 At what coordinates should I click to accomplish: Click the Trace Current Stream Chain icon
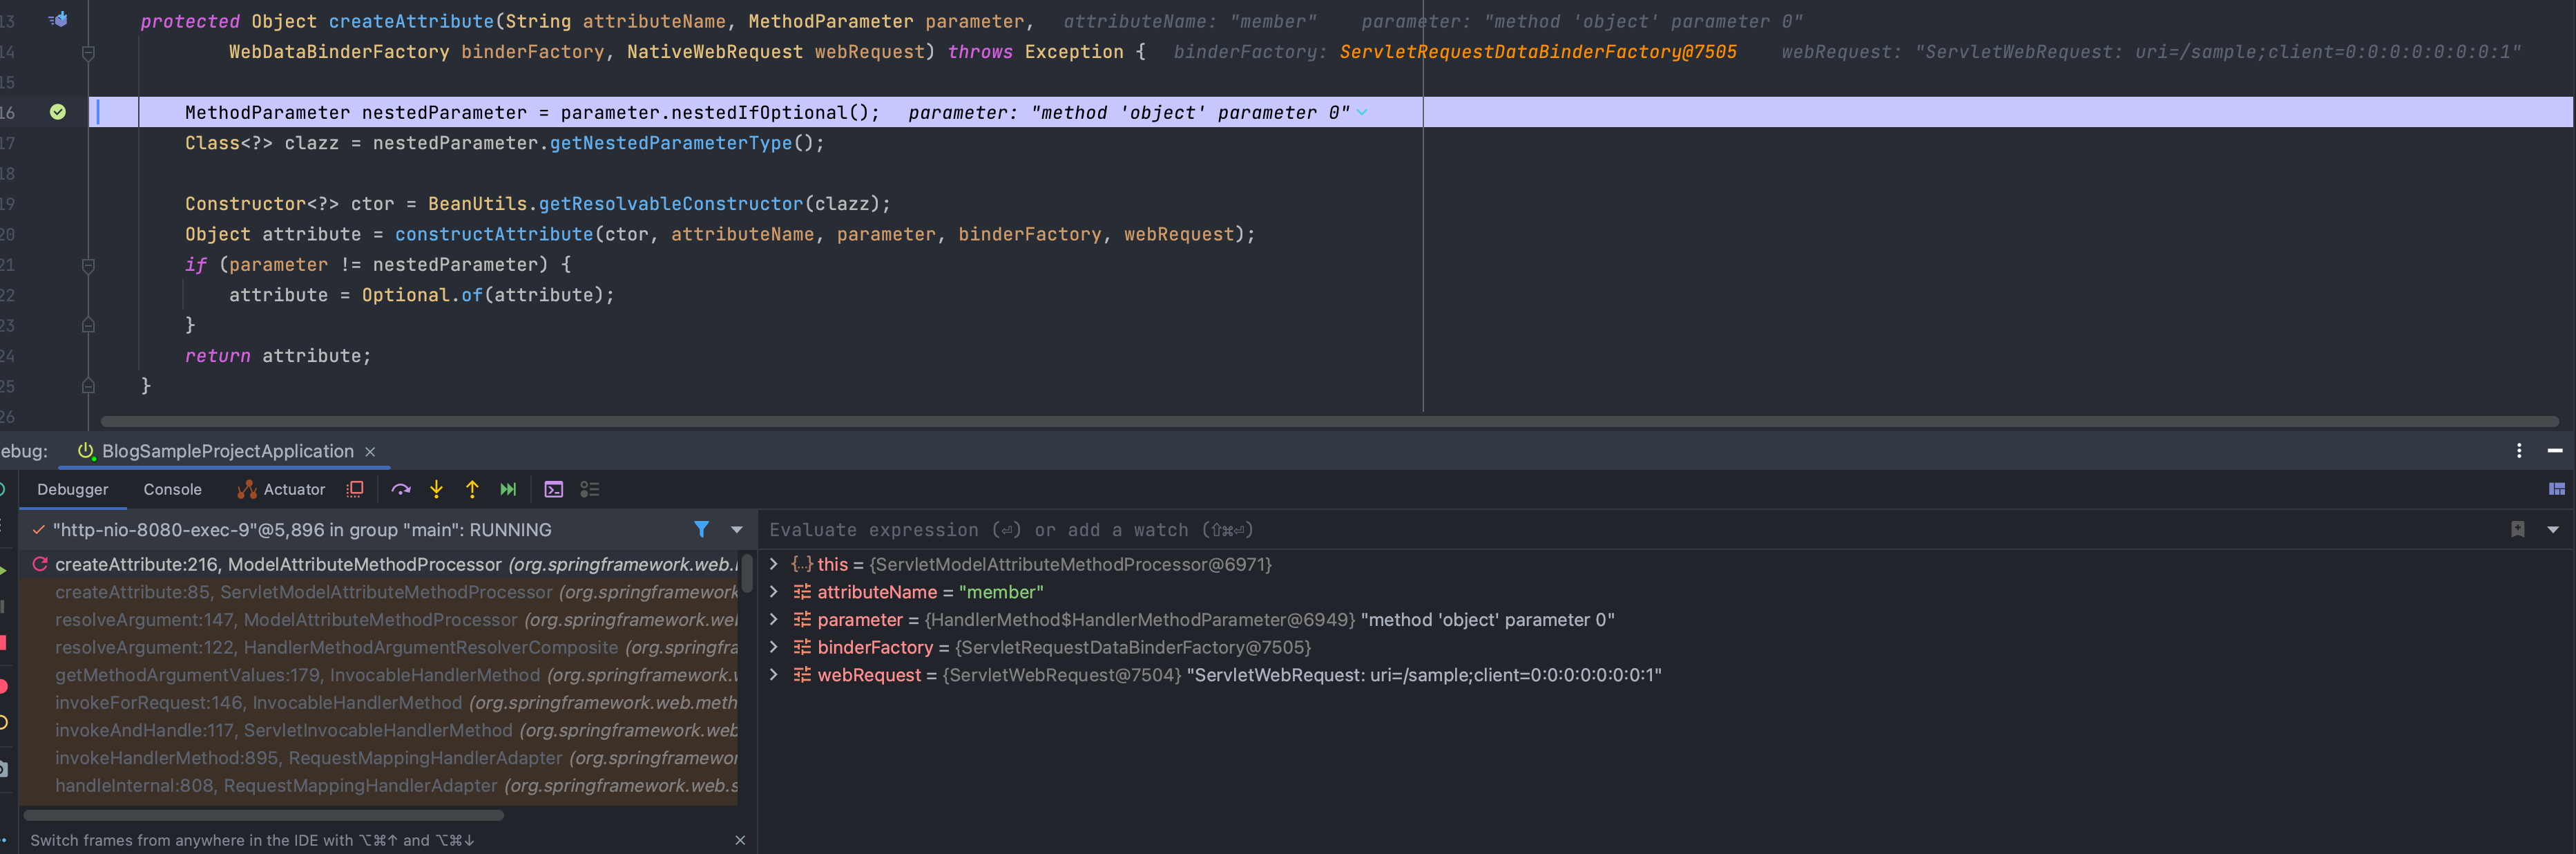tap(590, 489)
